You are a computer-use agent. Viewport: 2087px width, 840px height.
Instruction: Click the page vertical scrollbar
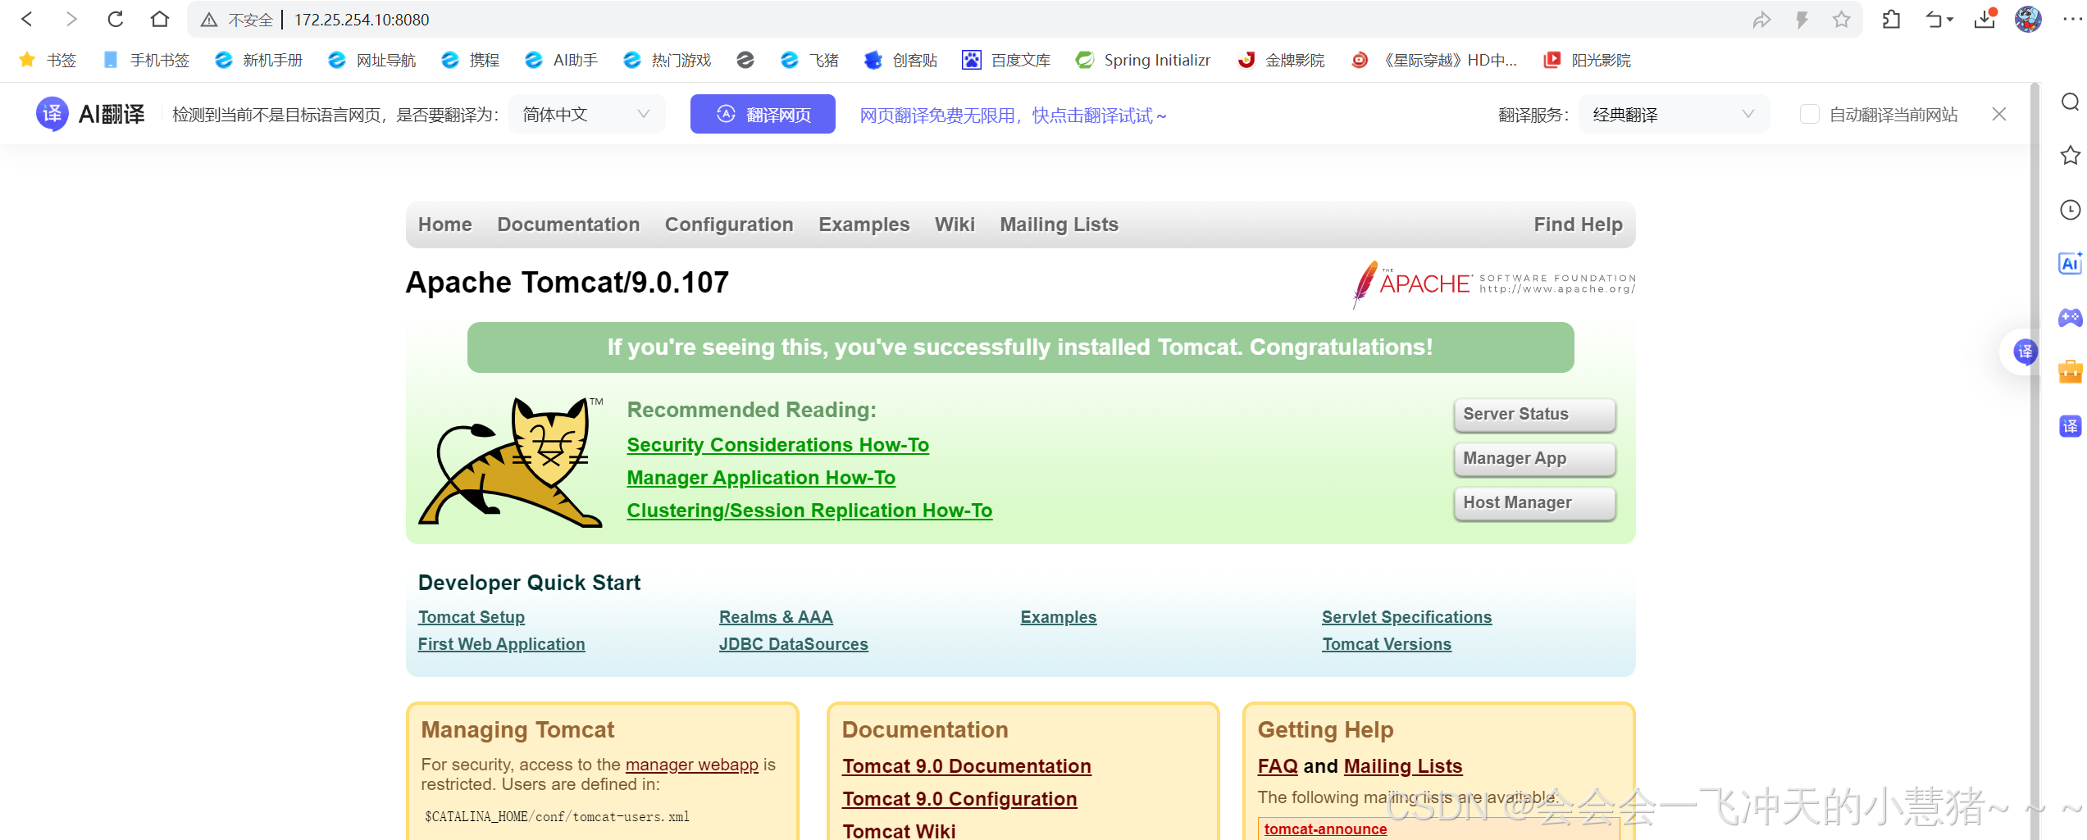coord(2035,461)
